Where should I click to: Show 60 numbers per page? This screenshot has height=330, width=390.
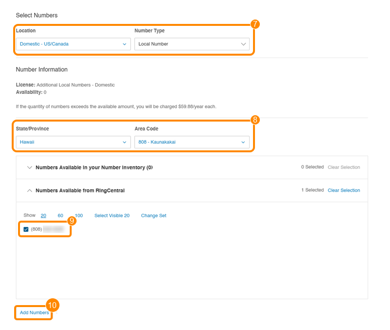60,215
